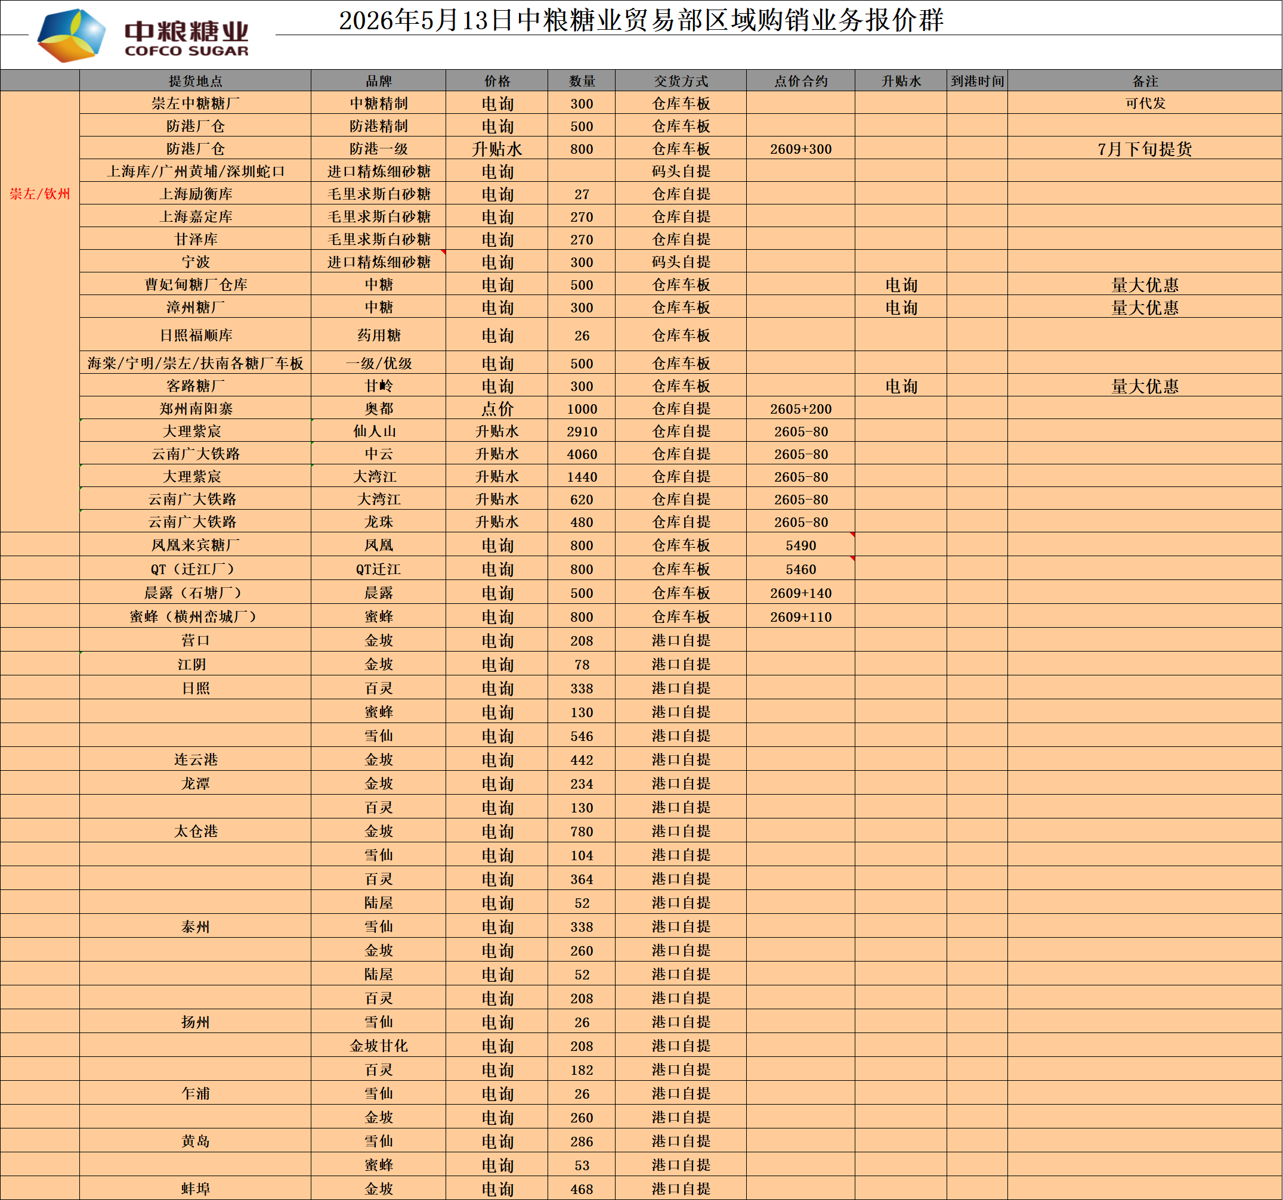Click the 金坡甘化 brand cell
1283x1200 pixels.
pyautogui.click(x=378, y=1046)
